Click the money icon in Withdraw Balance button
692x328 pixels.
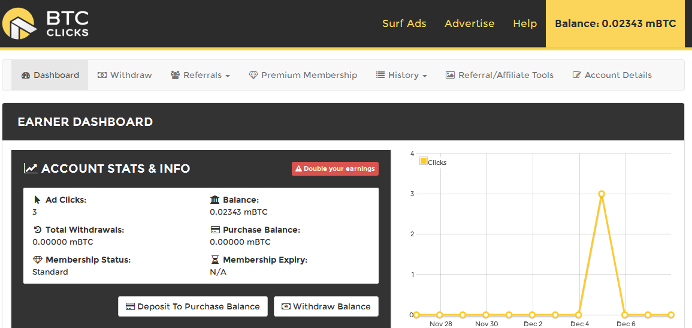click(x=286, y=306)
